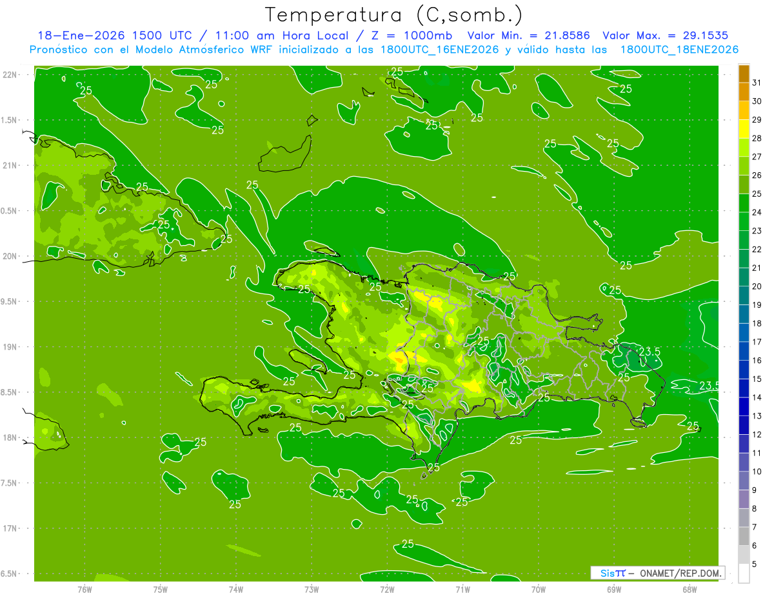Click the light gray swatch between 5 and 6

(x=744, y=554)
